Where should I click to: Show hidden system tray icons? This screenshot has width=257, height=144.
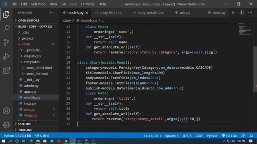tap(224, 141)
